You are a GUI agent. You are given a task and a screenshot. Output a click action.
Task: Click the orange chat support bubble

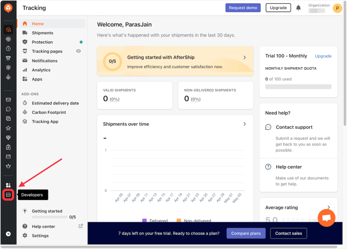(326, 218)
